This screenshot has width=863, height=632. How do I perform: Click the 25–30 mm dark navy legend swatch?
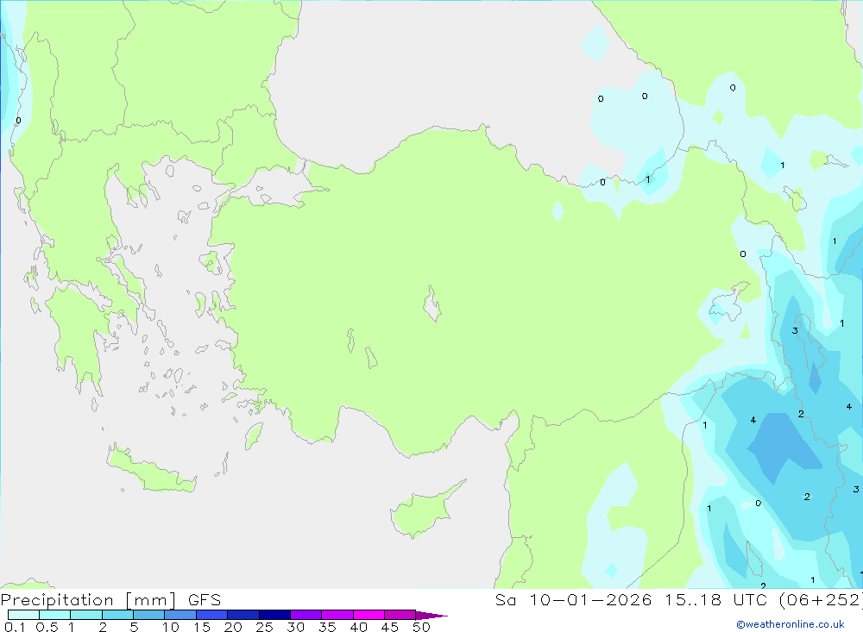(274, 615)
